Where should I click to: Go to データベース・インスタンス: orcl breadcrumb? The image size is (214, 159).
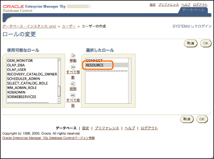(29, 26)
